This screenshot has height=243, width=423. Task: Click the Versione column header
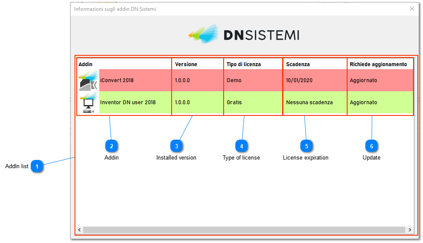point(186,64)
